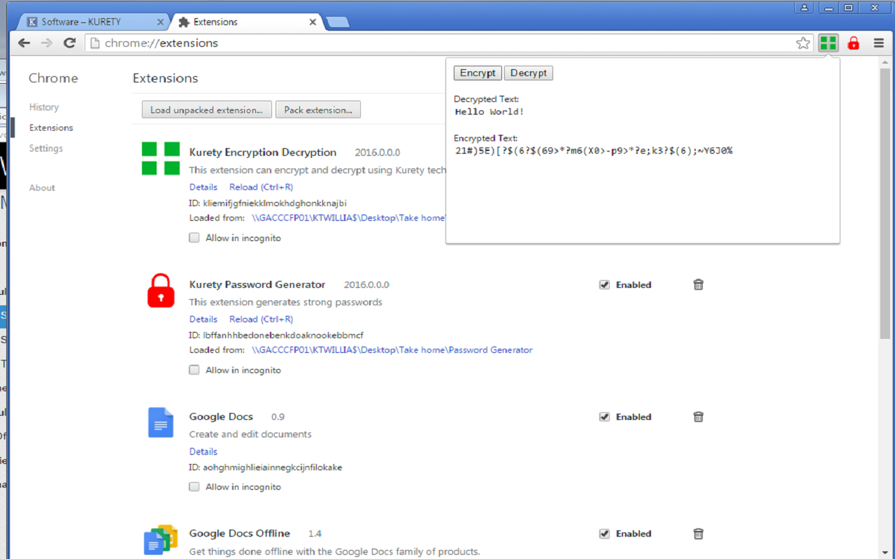Click the Hello World! decrypted text field
895x559 pixels.
489,112
